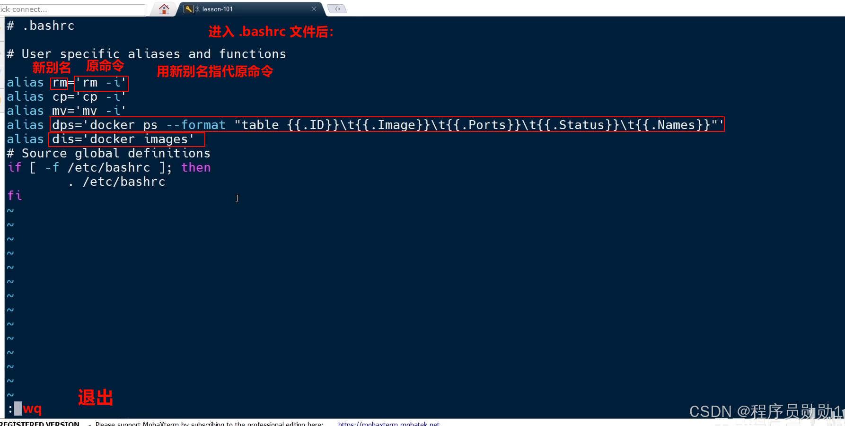Place cursor on alias mv='mv -i' line
The width and height of the screenshot is (845, 426).
pos(66,111)
